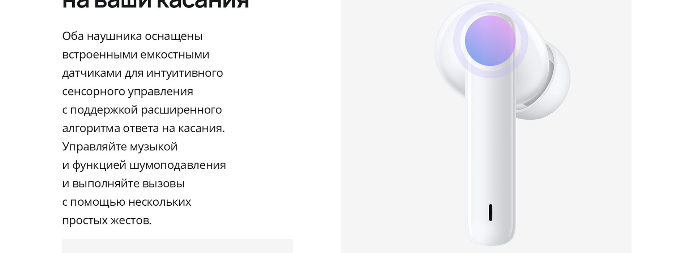Click the final line «простых жестов.»
Viewport: 694px width, 253px height.
tap(107, 220)
